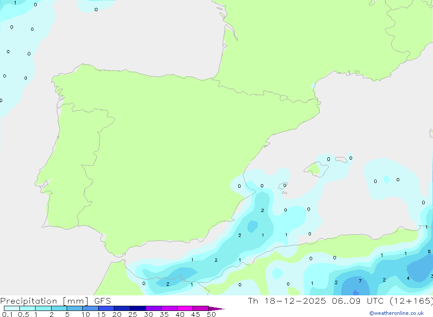Click the 'GFS' model label
The image size is (433, 317).
[103, 301]
